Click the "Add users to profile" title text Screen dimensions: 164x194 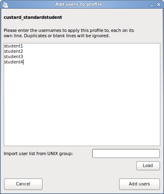[x=78, y=4]
